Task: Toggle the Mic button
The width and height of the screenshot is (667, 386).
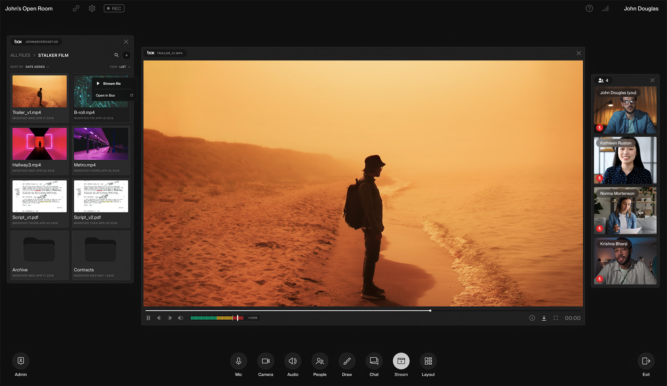Action: [x=238, y=361]
